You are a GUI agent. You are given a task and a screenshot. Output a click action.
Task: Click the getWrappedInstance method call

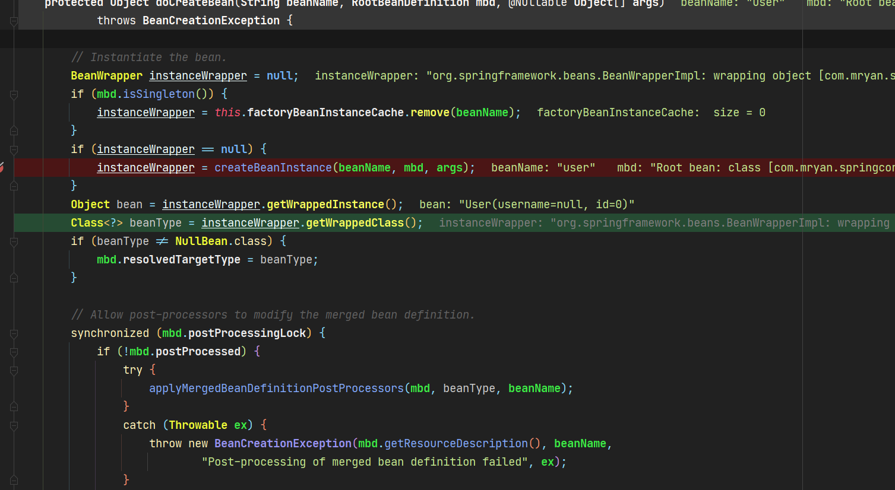[325, 205]
